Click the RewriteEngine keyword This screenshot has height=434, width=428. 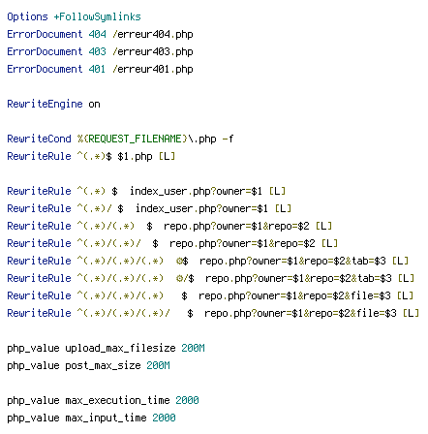(45, 104)
